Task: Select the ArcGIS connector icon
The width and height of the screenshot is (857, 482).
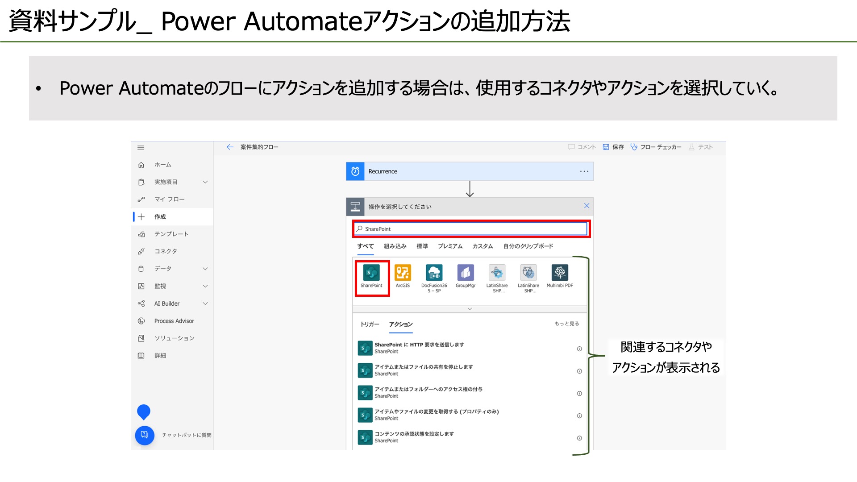Action: (403, 273)
